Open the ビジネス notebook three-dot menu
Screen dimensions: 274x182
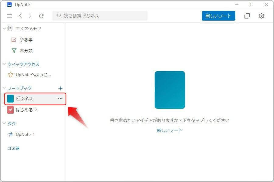click(x=60, y=99)
